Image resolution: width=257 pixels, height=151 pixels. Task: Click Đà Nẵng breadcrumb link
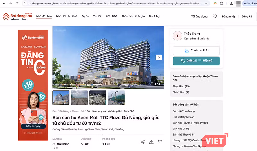tap(65, 111)
